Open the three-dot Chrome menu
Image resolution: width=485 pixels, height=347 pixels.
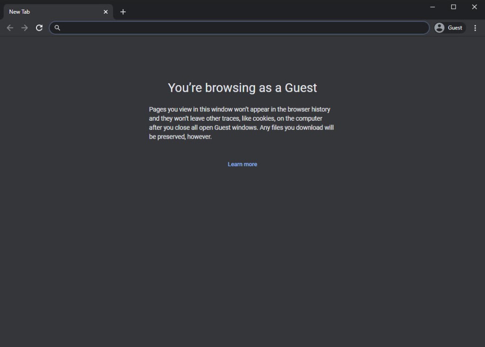click(x=475, y=28)
